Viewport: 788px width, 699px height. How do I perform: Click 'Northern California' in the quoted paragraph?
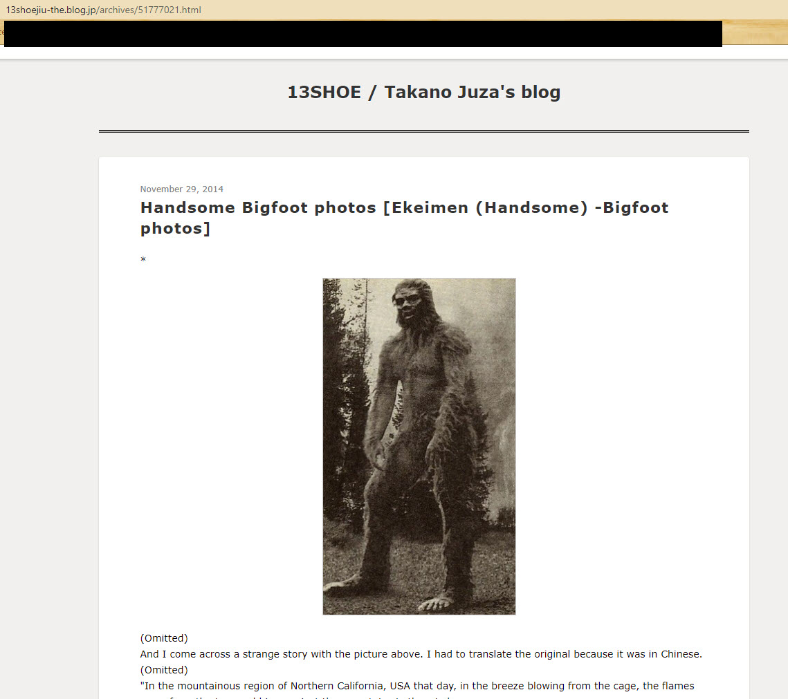332,686
